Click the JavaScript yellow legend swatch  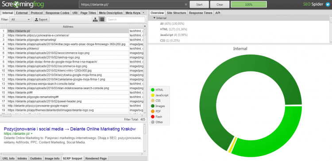[152, 95]
